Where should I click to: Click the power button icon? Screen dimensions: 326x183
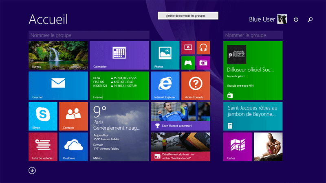point(296,20)
